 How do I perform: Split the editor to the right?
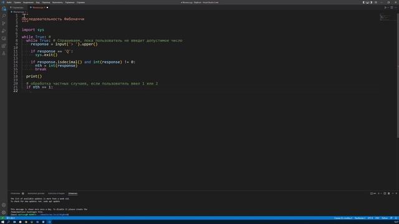coord(392,7)
